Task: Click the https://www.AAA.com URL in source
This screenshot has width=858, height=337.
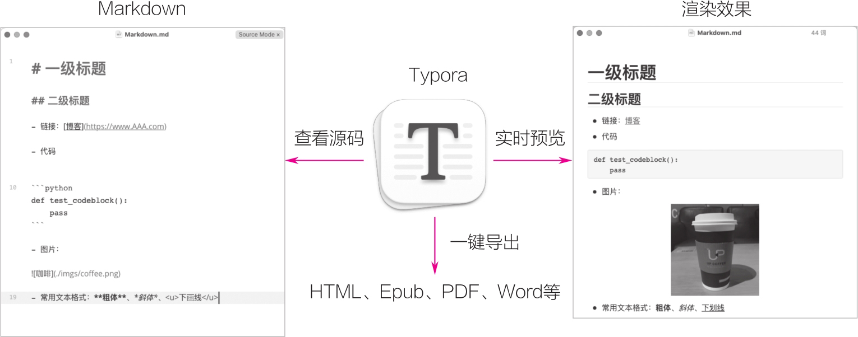Action: pyautogui.click(x=125, y=127)
